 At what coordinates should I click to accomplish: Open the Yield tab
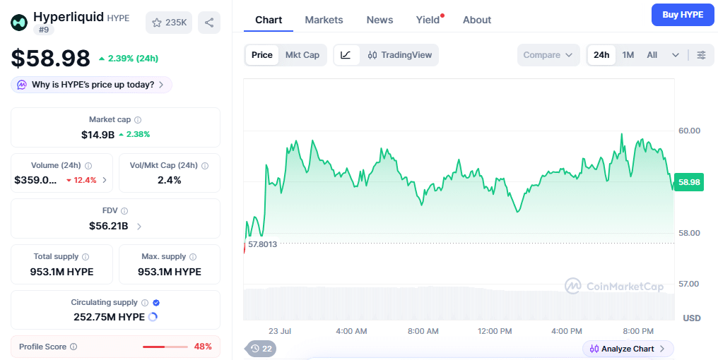point(428,20)
